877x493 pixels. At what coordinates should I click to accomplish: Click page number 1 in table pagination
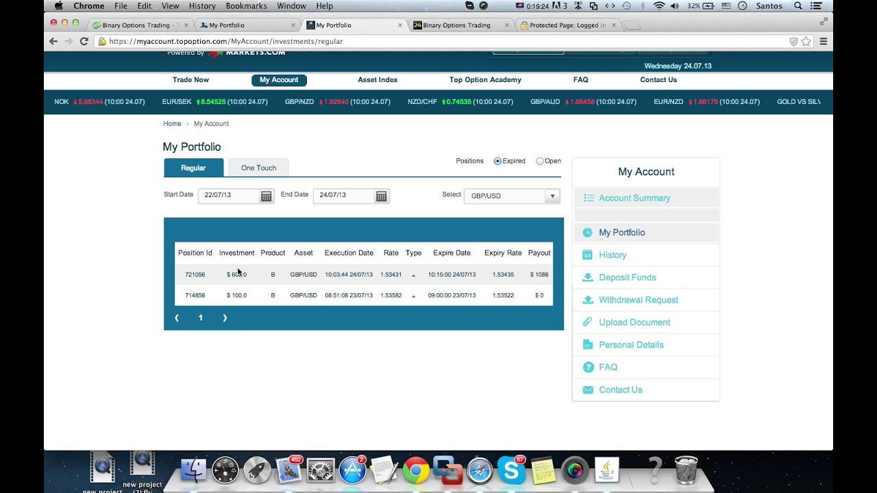pyautogui.click(x=201, y=318)
